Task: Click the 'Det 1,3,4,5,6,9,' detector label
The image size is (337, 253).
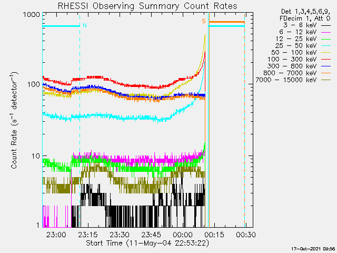Action: tap(305, 12)
